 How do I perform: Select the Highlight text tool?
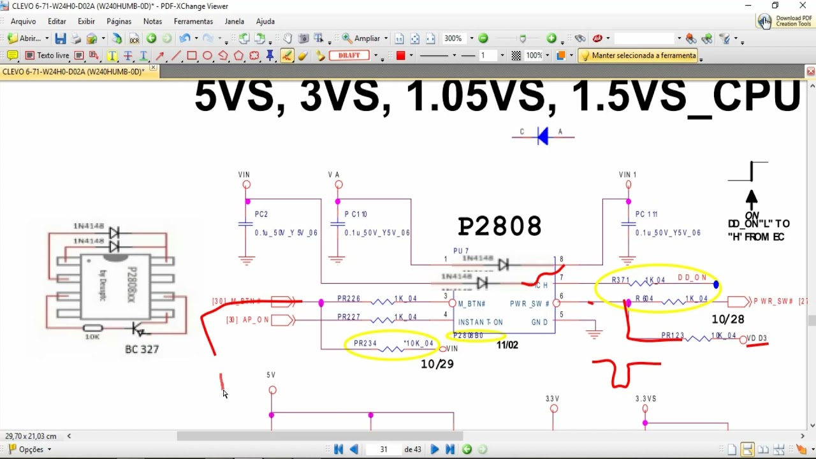(112, 55)
